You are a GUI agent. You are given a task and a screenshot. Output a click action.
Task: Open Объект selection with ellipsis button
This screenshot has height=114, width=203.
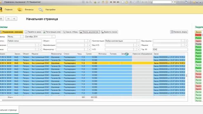coord(86,41)
